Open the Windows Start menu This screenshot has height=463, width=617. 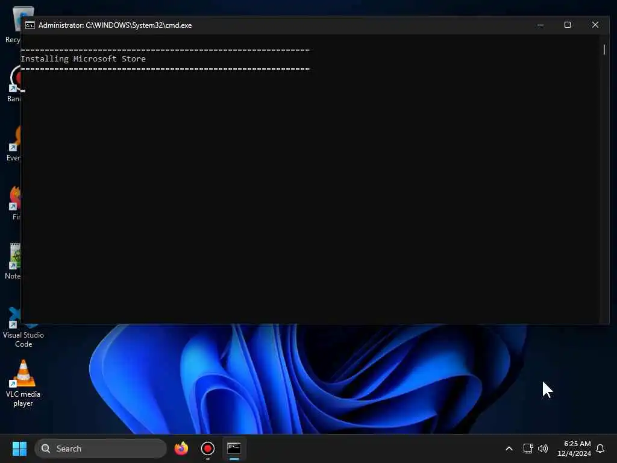[x=19, y=449]
